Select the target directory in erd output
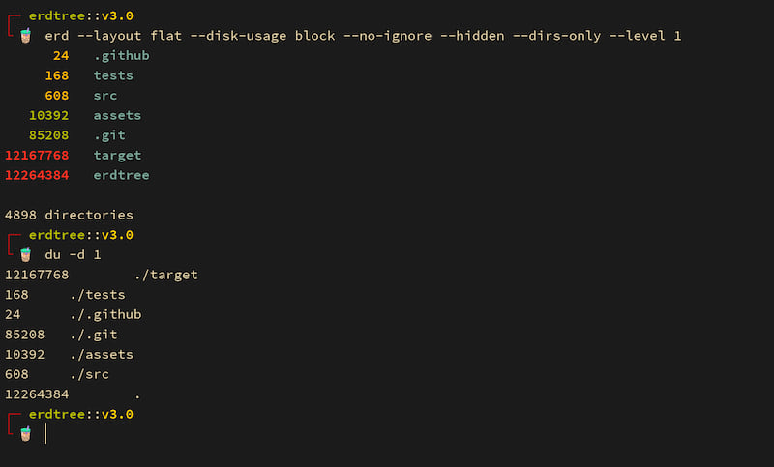 [x=117, y=156]
